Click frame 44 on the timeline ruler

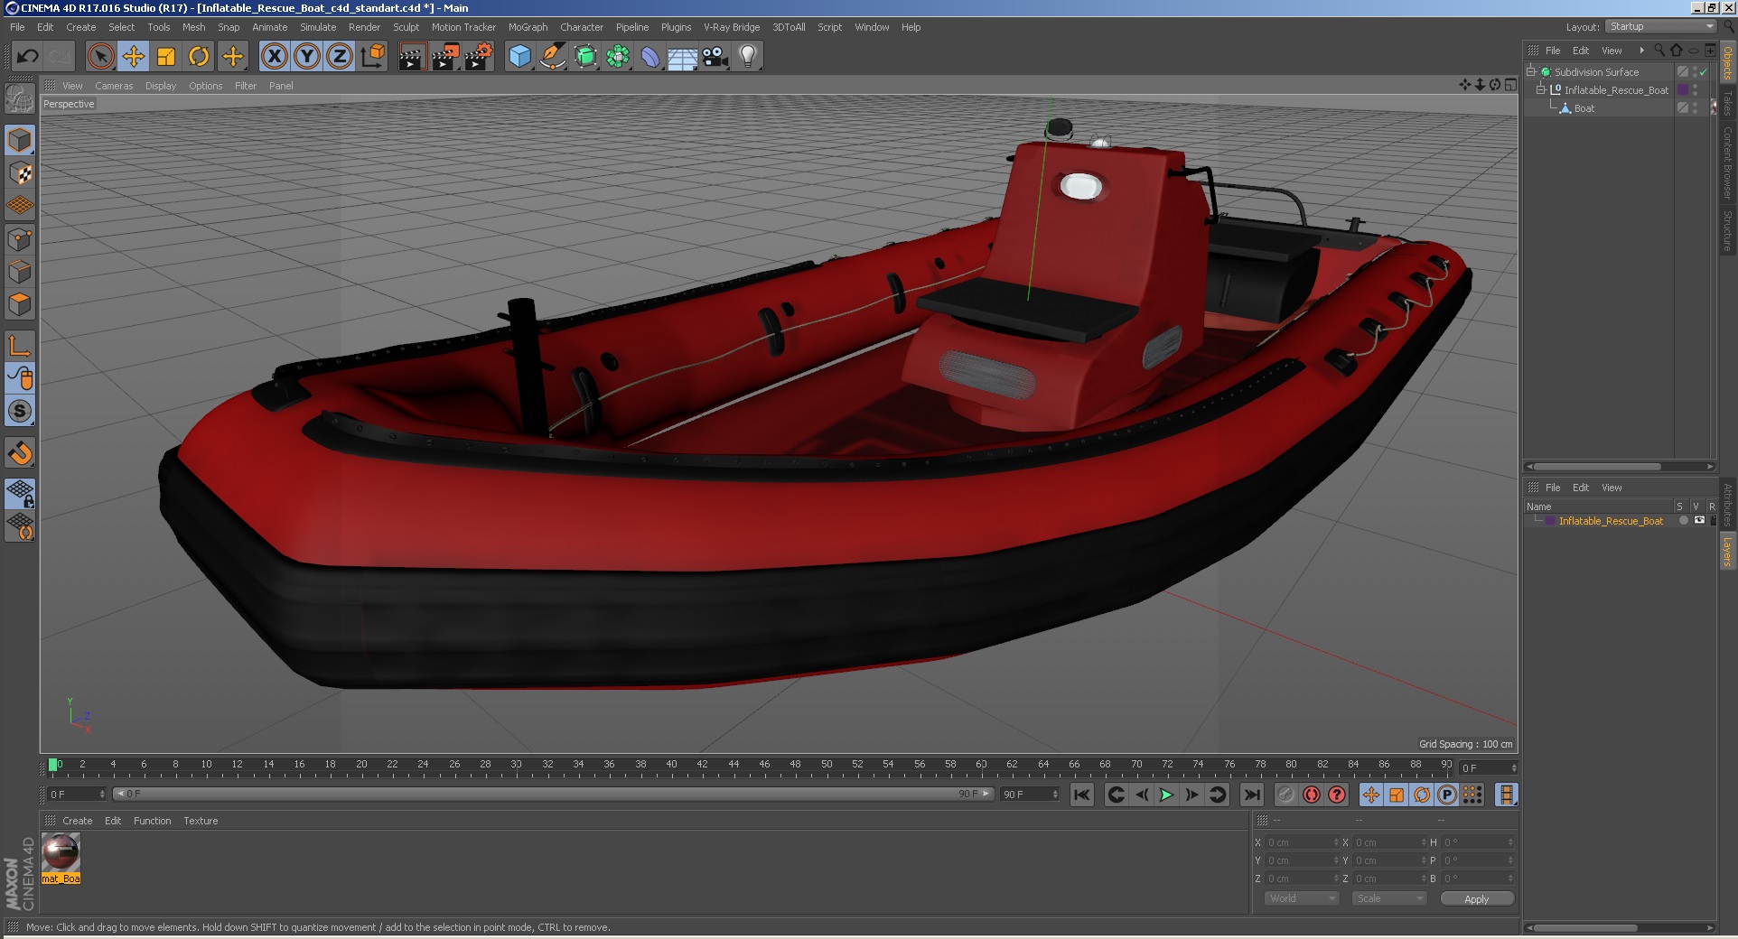(734, 764)
